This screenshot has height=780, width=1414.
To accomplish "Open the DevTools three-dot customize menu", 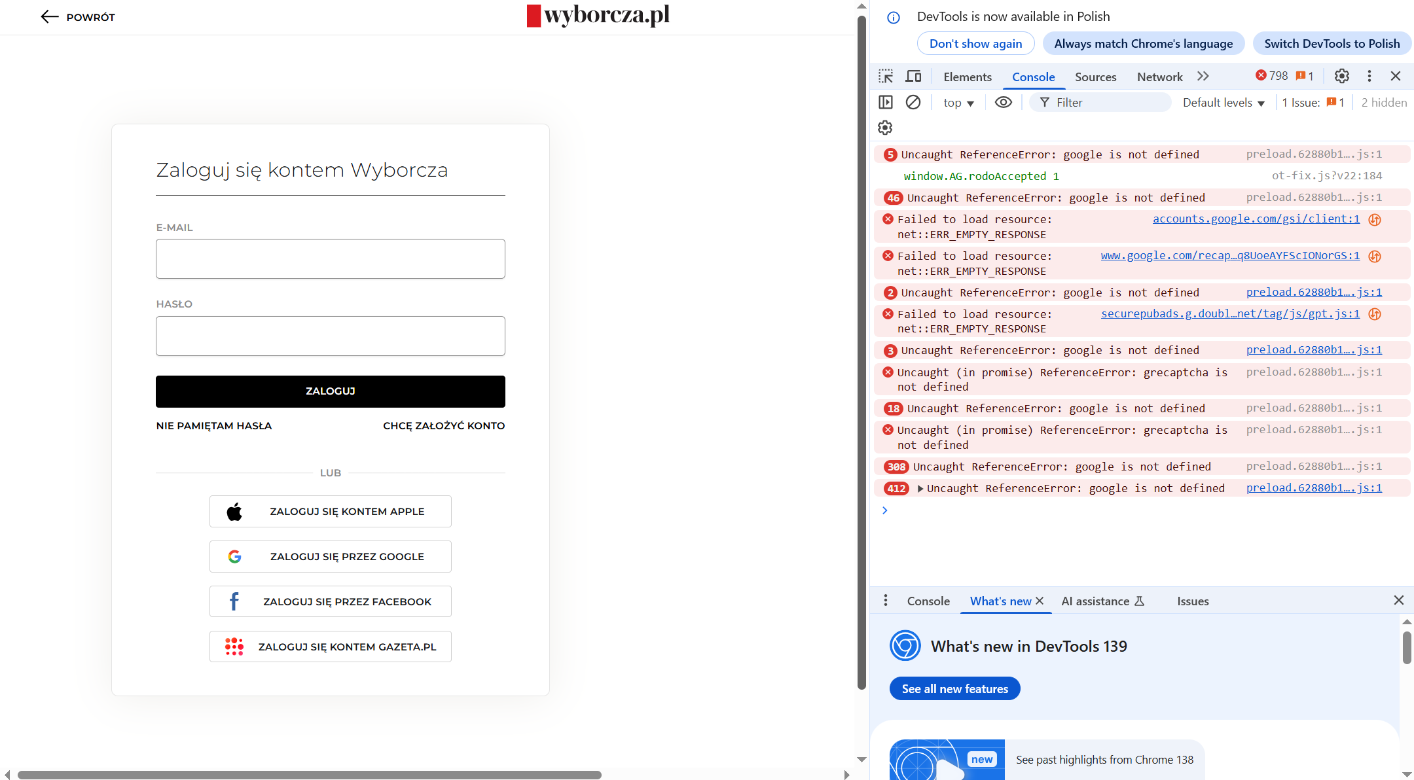I will pyautogui.click(x=1369, y=77).
